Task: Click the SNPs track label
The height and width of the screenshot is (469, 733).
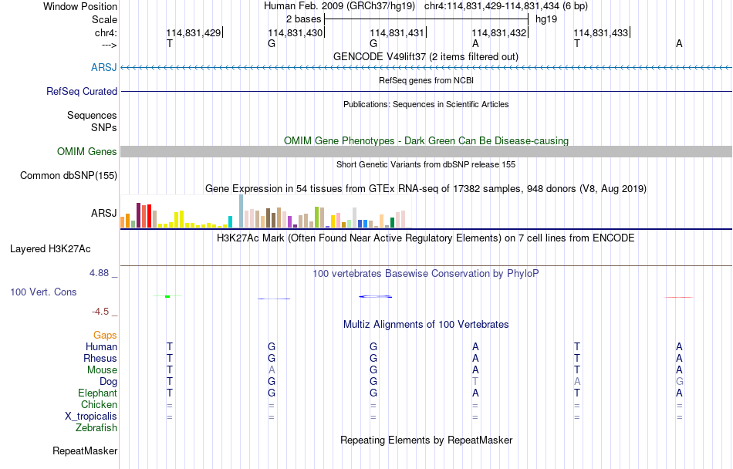Action: (104, 127)
